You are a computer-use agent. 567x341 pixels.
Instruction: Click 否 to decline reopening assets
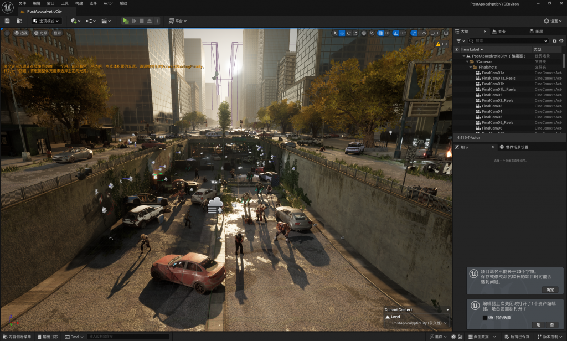point(552,325)
